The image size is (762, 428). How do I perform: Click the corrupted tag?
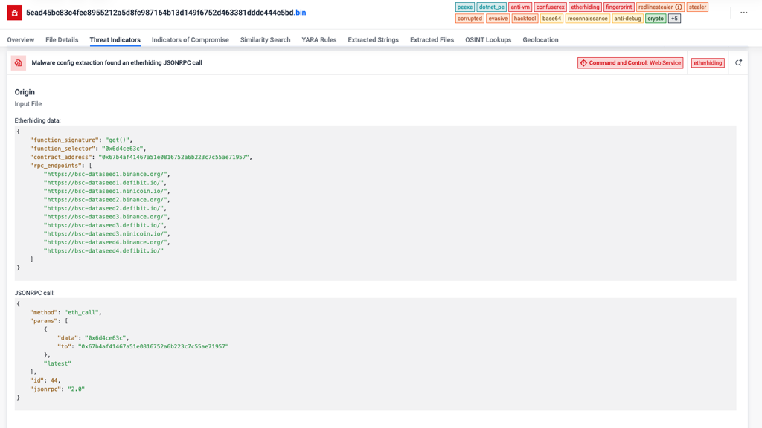(470, 19)
